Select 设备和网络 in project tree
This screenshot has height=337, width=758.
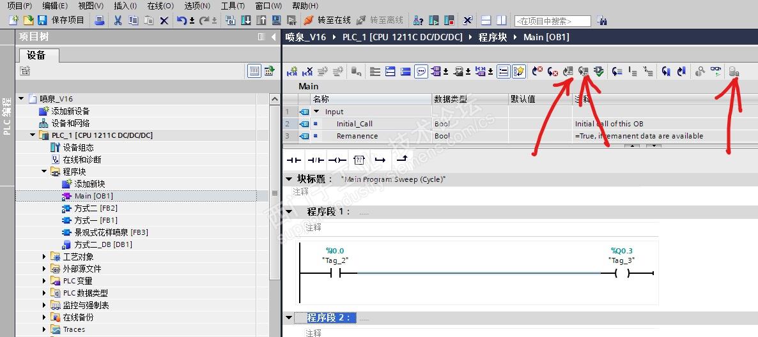click(x=70, y=123)
